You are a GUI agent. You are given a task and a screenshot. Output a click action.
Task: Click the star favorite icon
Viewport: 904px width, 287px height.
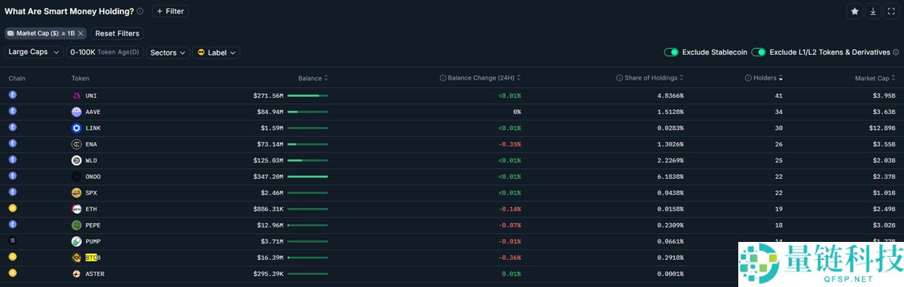coord(854,11)
